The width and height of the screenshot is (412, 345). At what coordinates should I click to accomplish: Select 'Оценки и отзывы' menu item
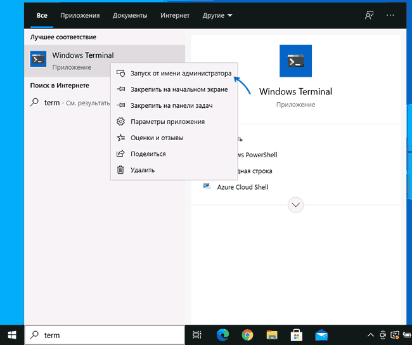point(174,138)
